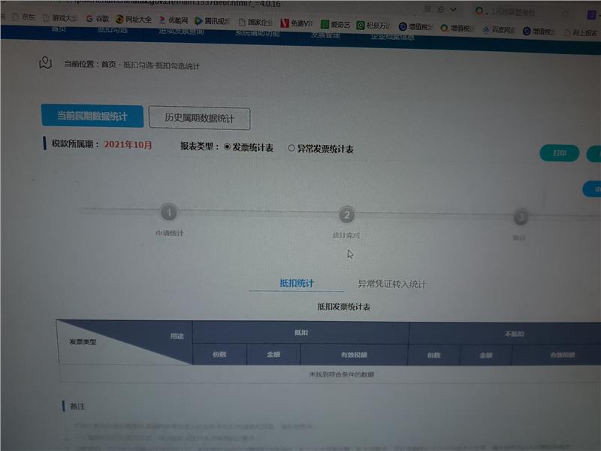The image size is (601, 451).
Task: Switch to 历史属期数据统计 tab
Action: 199,119
